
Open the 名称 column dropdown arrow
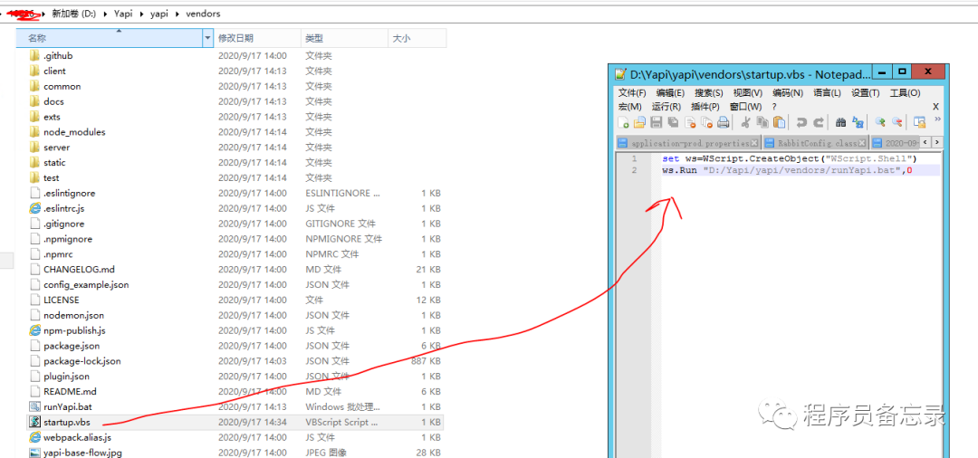207,39
